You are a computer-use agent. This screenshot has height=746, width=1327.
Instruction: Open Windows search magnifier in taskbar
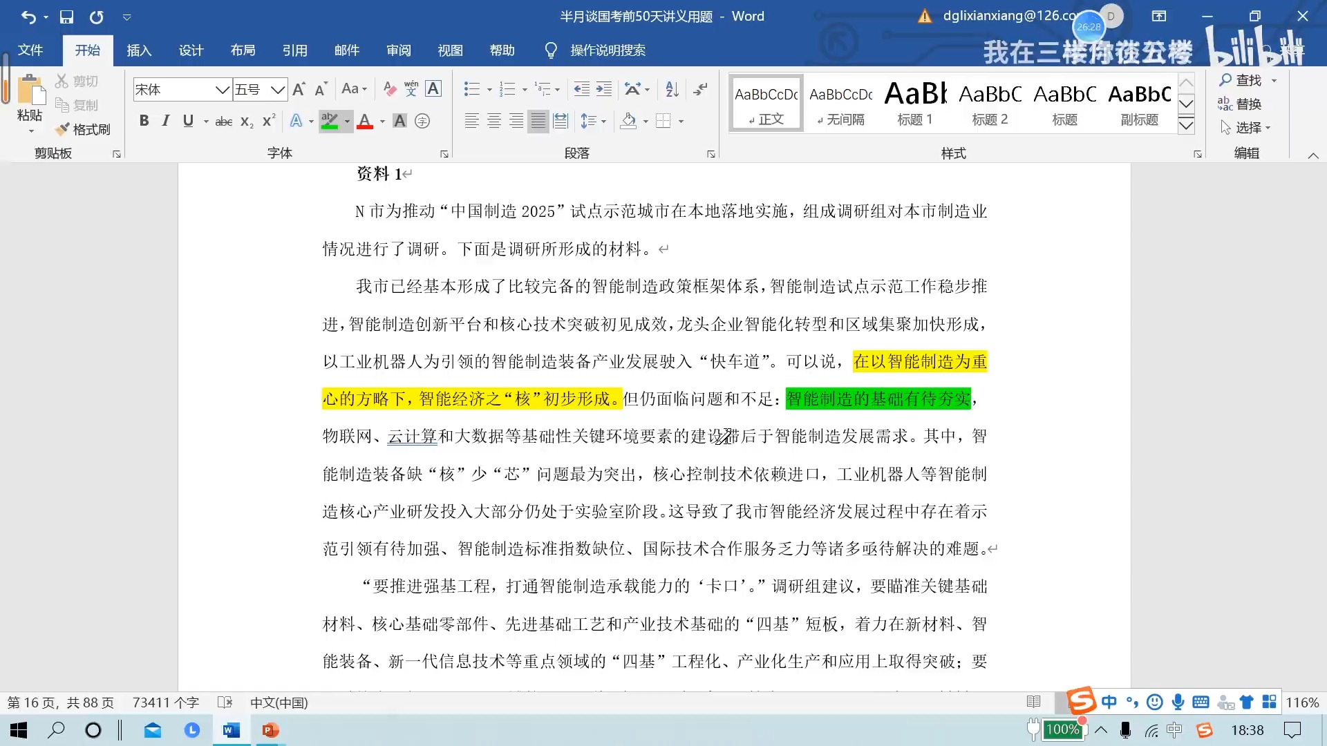pyautogui.click(x=56, y=730)
